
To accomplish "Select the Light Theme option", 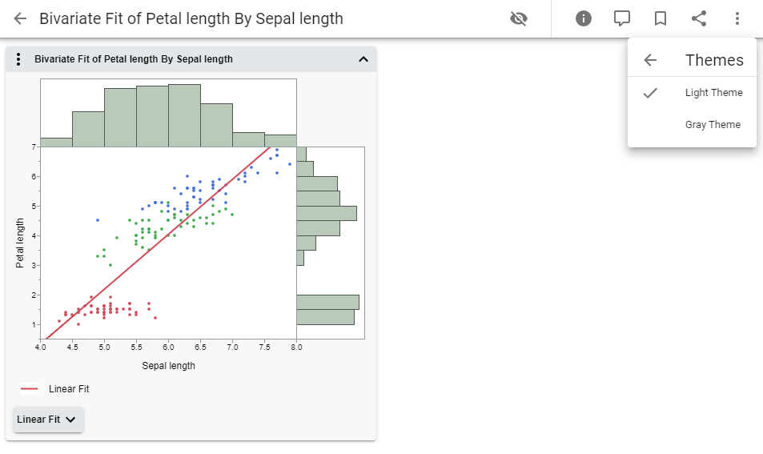I will pos(713,93).
